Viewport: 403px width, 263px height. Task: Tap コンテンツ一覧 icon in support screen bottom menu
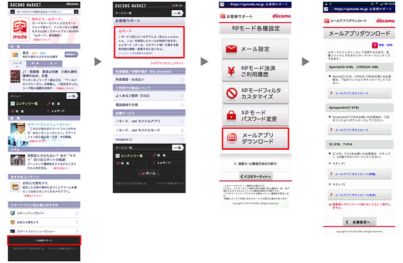tap(118, 156)
